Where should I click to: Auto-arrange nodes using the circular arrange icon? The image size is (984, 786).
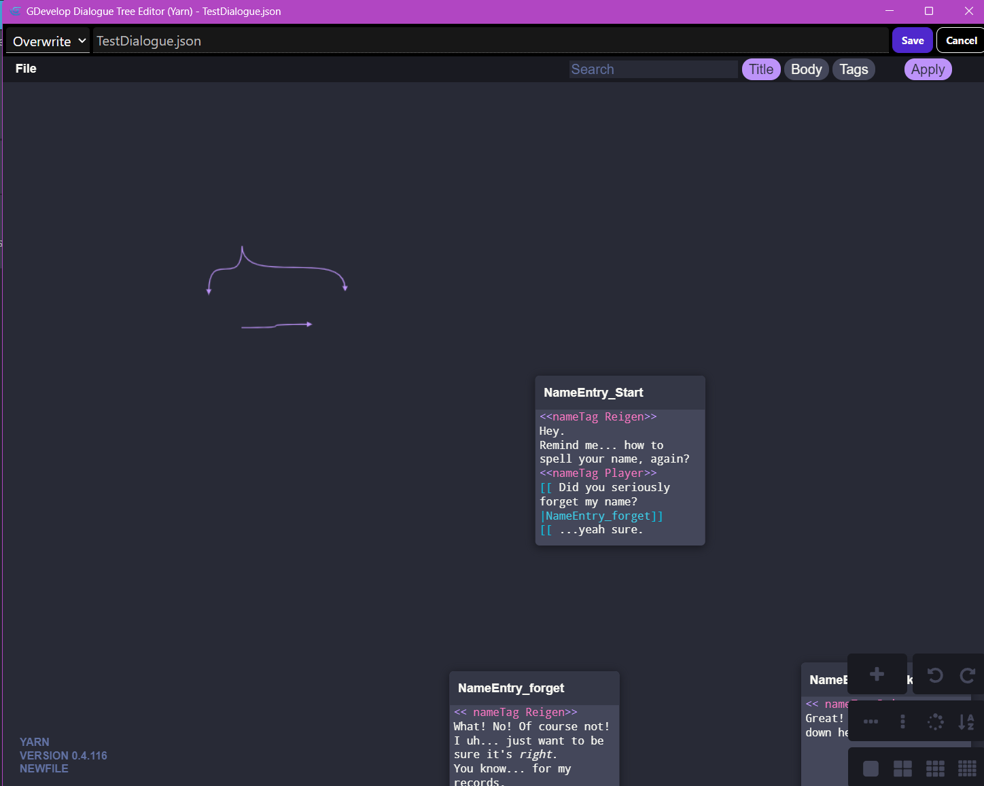[935, 721]
